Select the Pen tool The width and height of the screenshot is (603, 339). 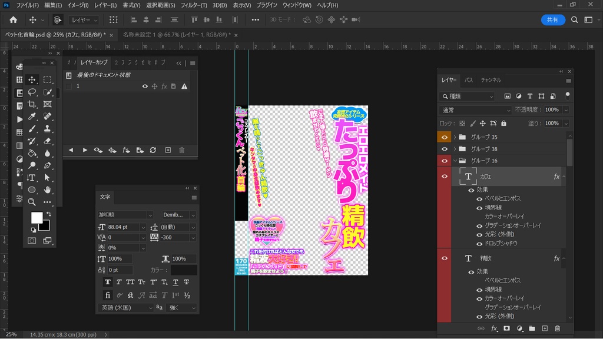[47, 165]
